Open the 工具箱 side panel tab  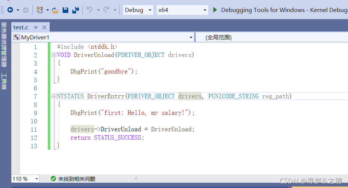4,81
